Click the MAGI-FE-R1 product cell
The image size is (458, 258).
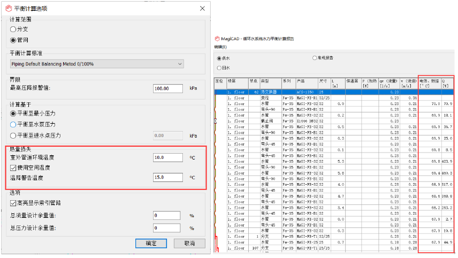(307, 98)
